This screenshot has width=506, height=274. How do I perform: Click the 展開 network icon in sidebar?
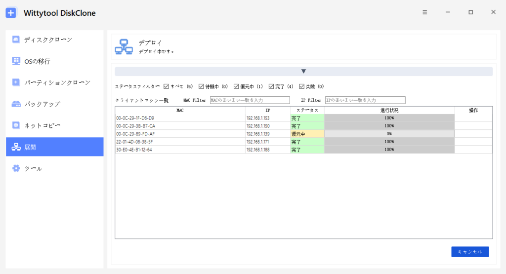point(16,147)
